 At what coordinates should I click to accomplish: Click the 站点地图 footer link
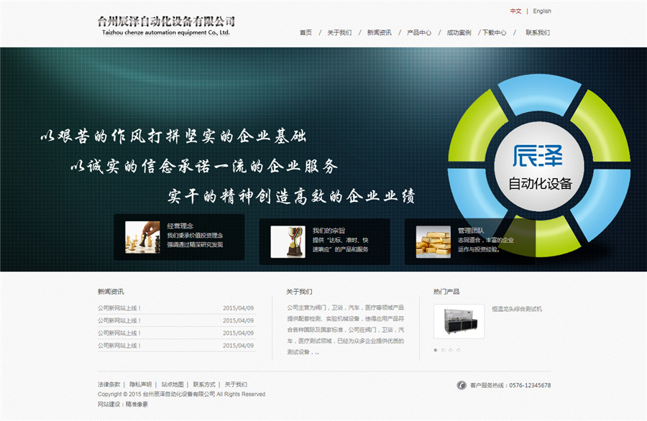[173, 384]
